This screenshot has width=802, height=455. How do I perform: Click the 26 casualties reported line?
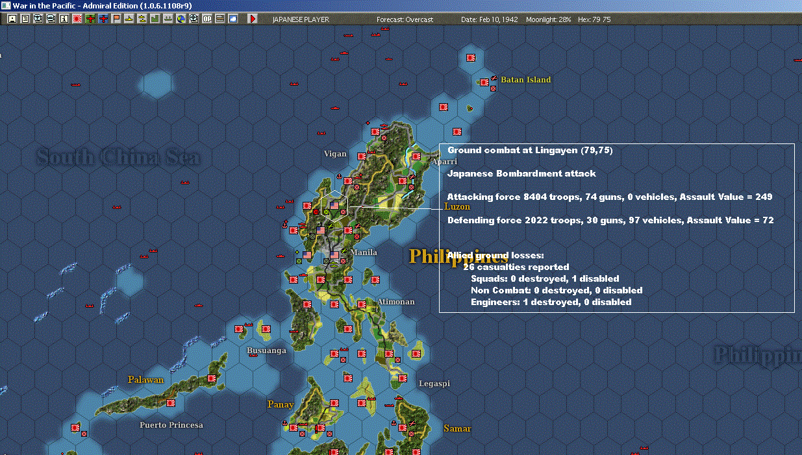(516, 267)
